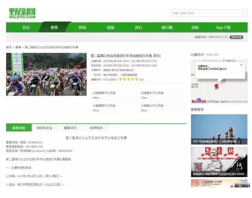
Task: Go to 首页 in the breadcrumb
Action: coord(9,47)
